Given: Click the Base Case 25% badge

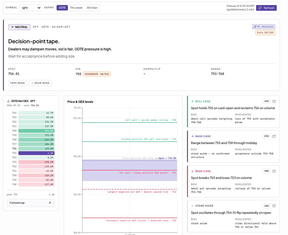Looking at the screenshot, I should click(267, 136).
